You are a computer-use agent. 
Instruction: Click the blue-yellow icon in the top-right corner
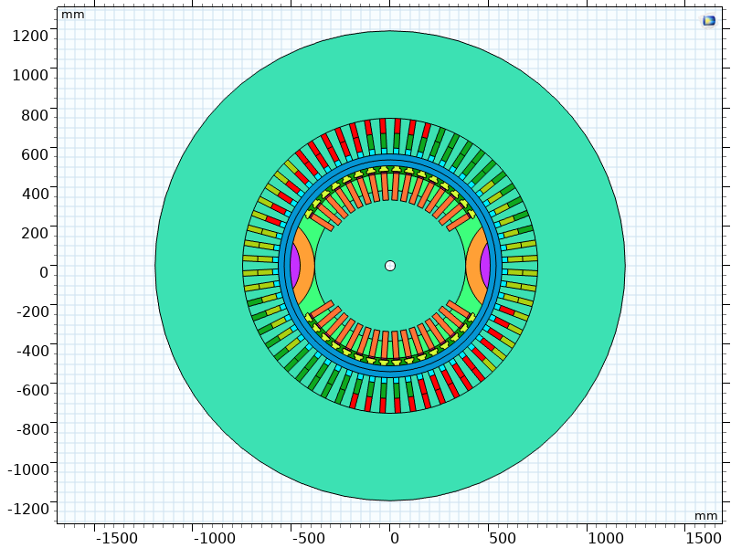(708, 20)
